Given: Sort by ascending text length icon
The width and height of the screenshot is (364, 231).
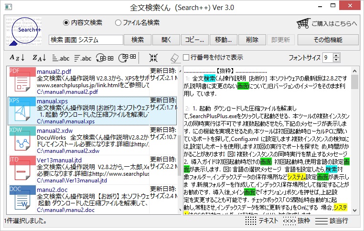Looking at the screenshot, I should [61, 58].
